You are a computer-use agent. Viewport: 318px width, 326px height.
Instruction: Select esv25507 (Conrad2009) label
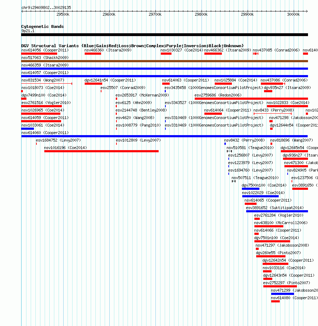point(123,88)
